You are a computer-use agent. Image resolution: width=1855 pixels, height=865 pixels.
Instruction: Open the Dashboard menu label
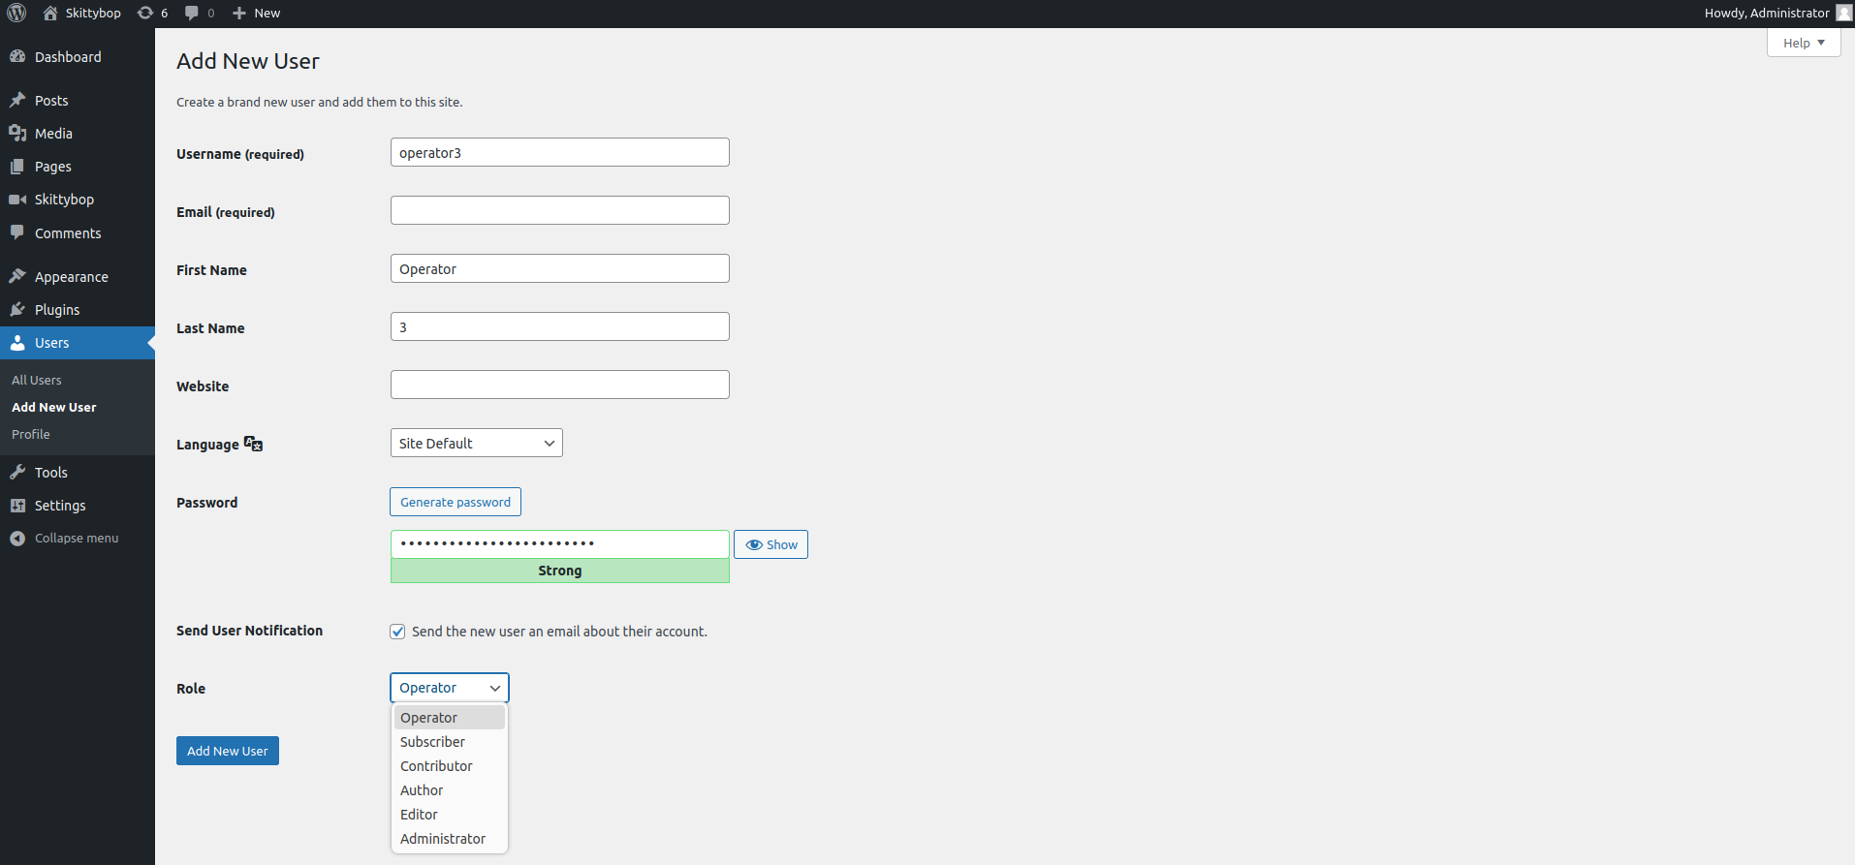point(68,57)
